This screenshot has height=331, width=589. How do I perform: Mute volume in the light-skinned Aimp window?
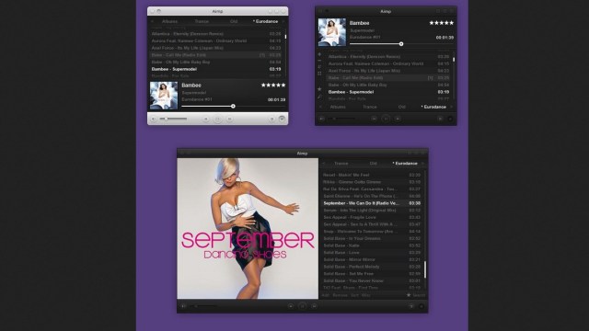[154, 119]
